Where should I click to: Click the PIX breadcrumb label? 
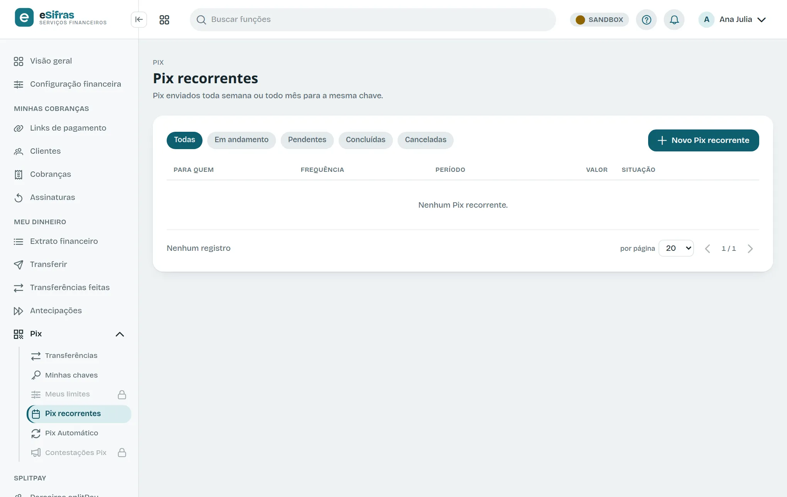158,62
